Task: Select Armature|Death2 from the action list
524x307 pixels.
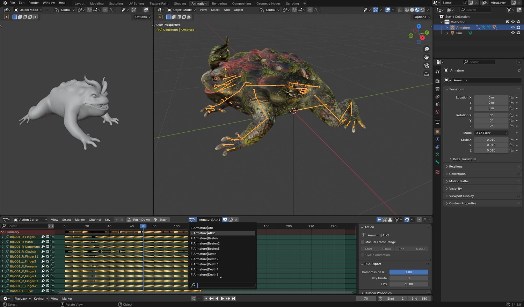Action: (206, 259)
